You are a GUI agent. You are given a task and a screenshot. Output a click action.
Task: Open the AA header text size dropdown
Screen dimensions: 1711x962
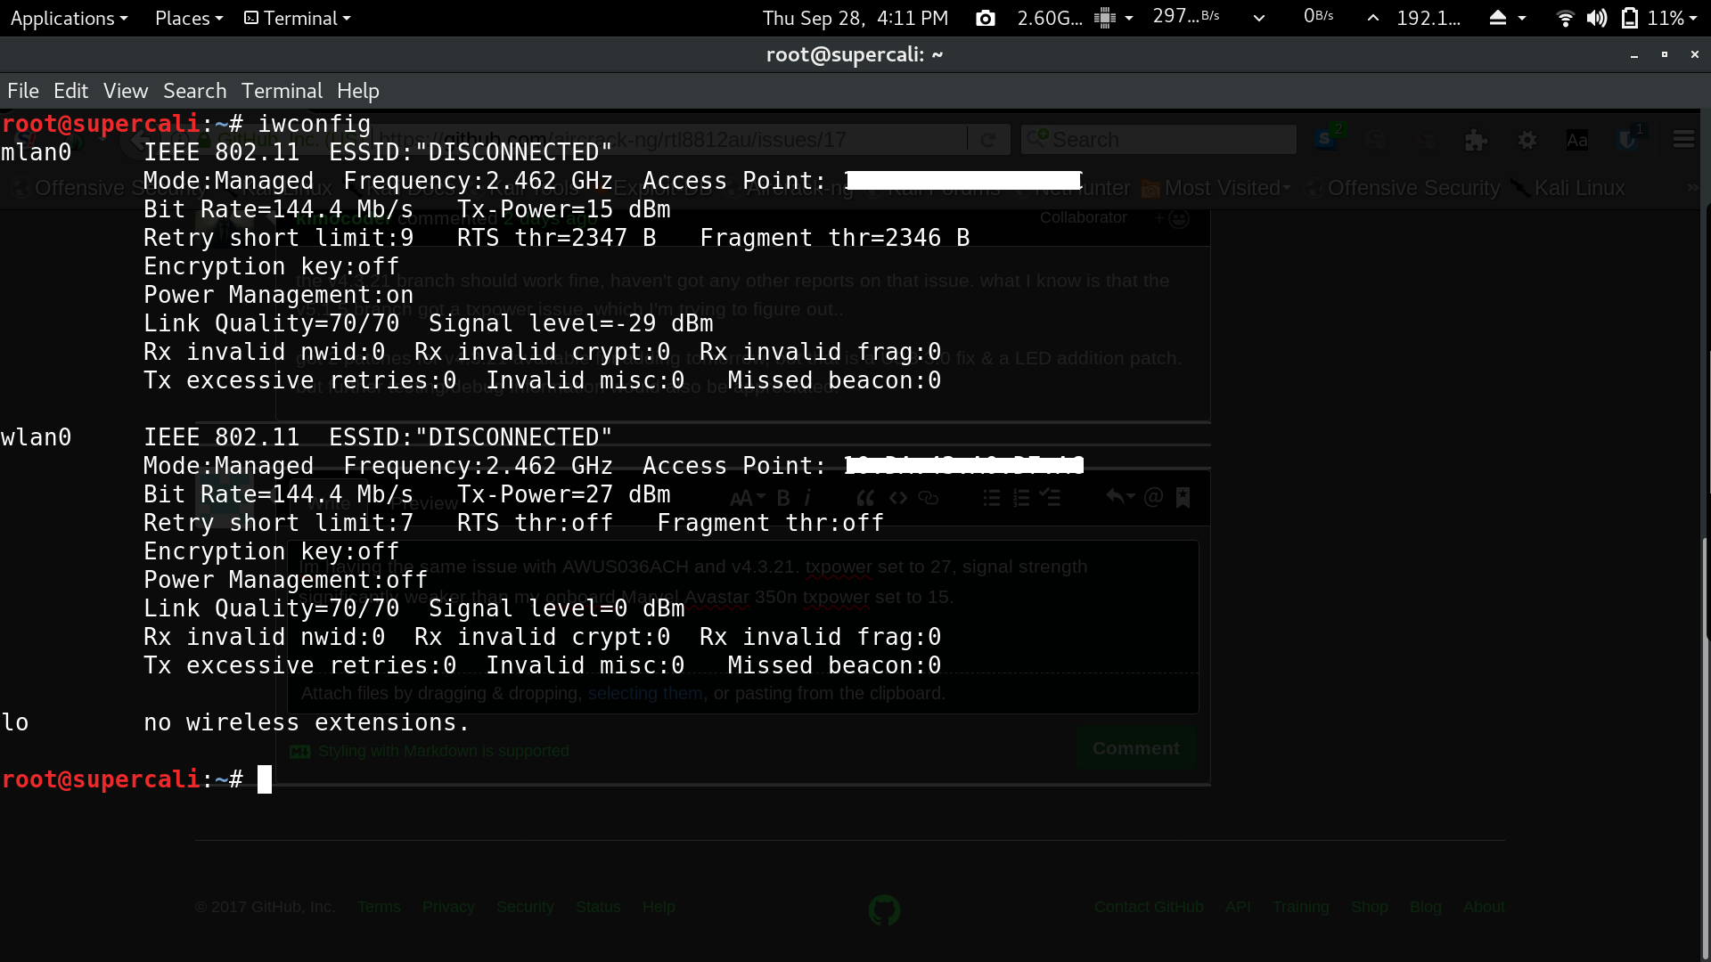click(747, 498)
